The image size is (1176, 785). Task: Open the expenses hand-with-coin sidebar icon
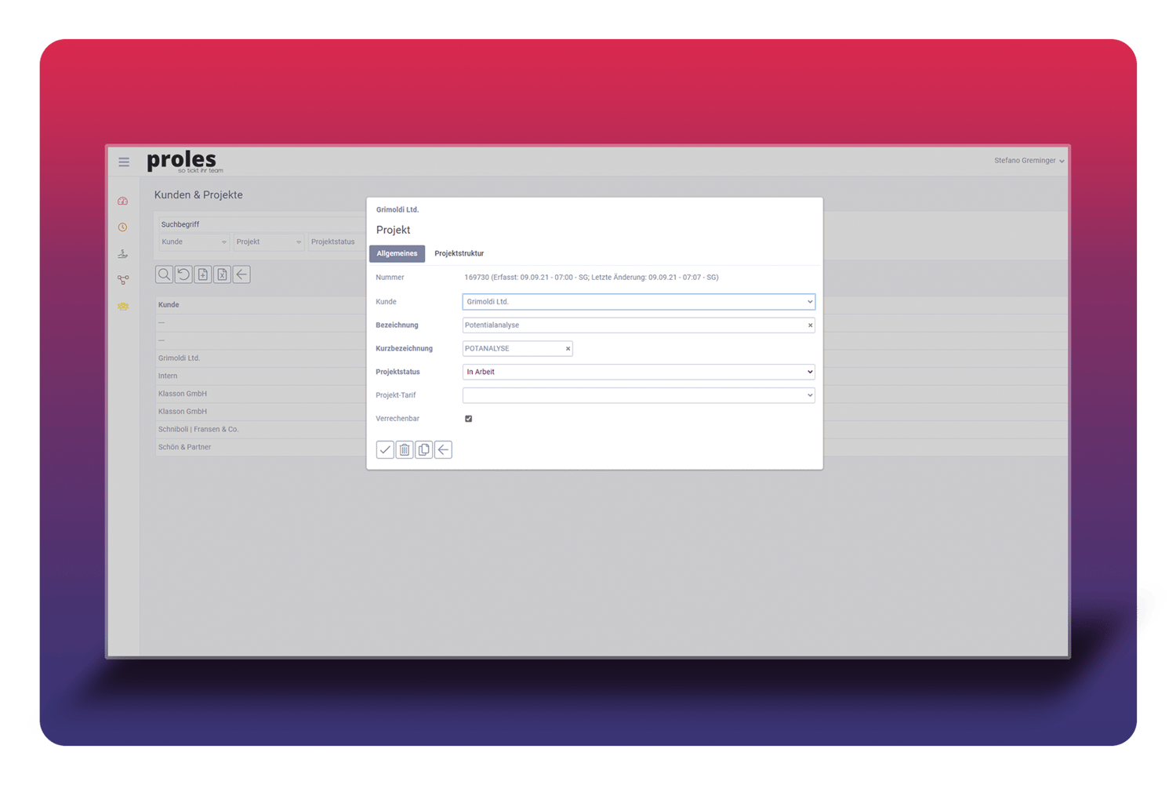[123, 253]
